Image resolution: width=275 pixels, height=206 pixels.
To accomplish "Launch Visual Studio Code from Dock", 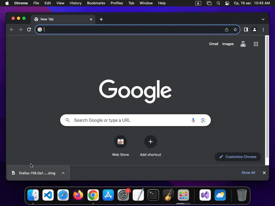I will [x=48, y=195].
